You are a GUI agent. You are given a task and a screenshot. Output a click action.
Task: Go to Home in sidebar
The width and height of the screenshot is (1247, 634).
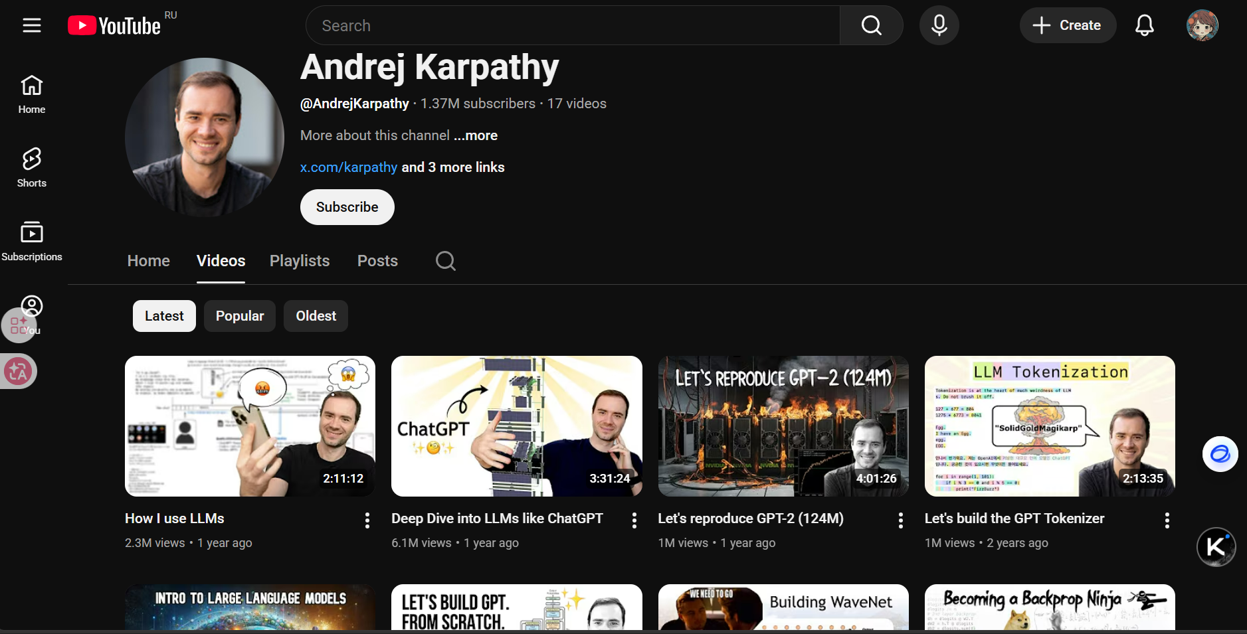[32, 94]
